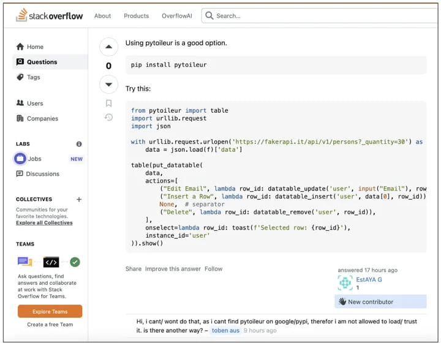Screen dimensions: 441x343
Task: Click Create a free Team link
Action: (x=50, y=325)
